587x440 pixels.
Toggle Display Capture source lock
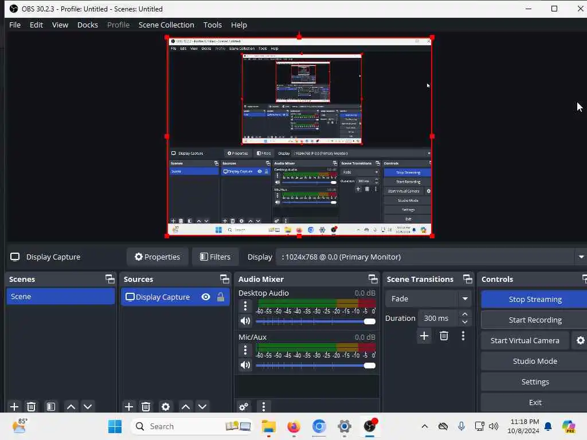[x=221, y=297]
